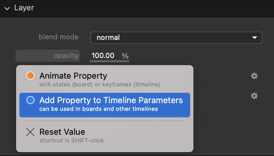Click the opacity value 100.00 field

coord(103,55)
